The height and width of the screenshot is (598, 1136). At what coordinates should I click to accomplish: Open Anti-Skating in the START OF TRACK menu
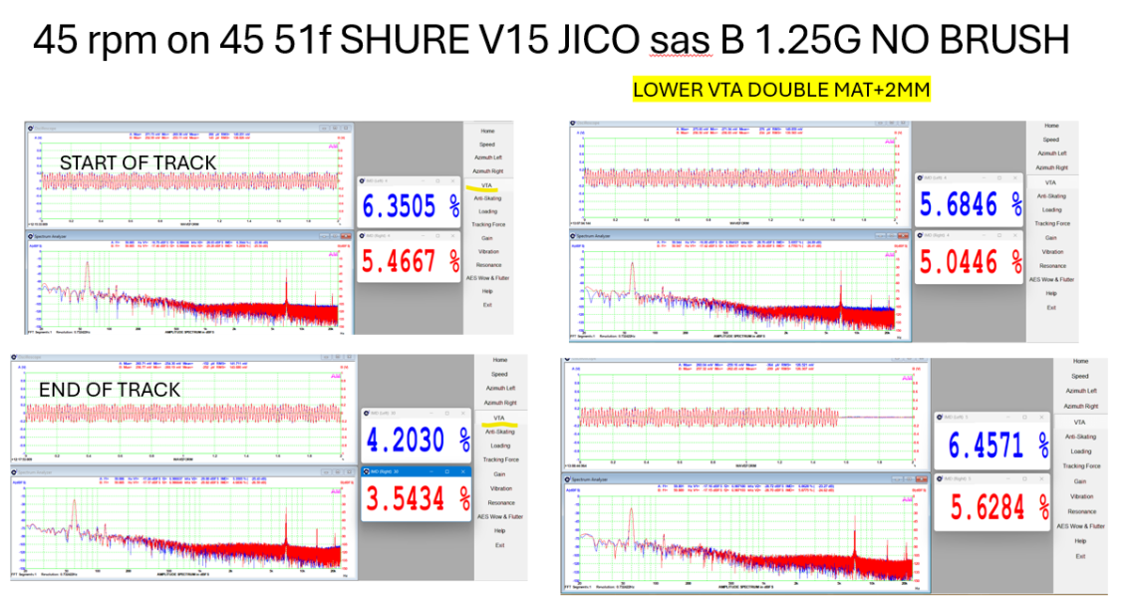pyautogui.click(x=487, y=198)
